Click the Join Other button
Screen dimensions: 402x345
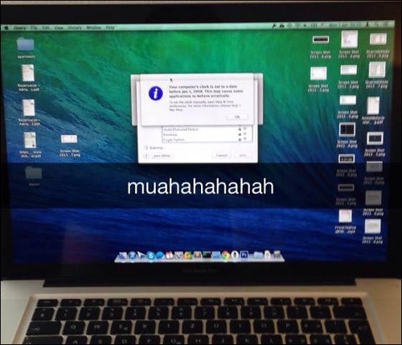click(x=162, y=156)
